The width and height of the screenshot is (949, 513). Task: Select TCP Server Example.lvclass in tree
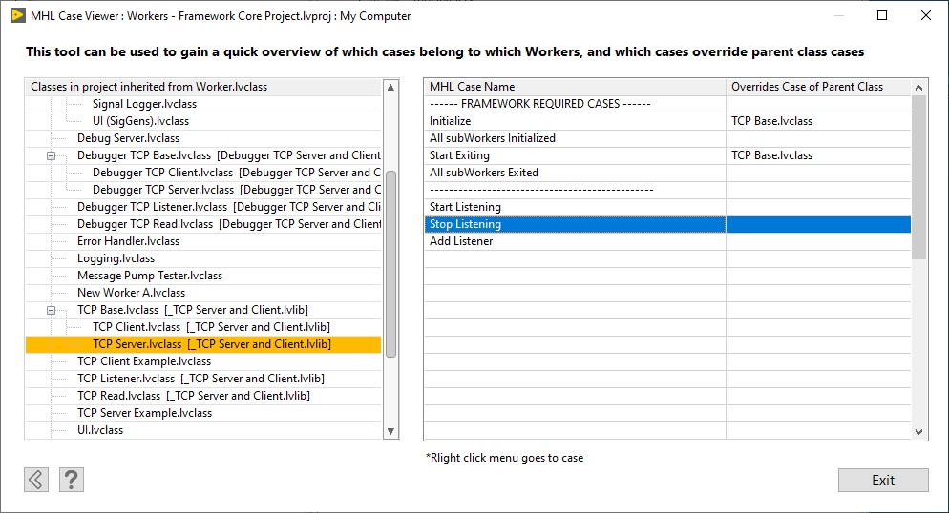click(144, 413)
